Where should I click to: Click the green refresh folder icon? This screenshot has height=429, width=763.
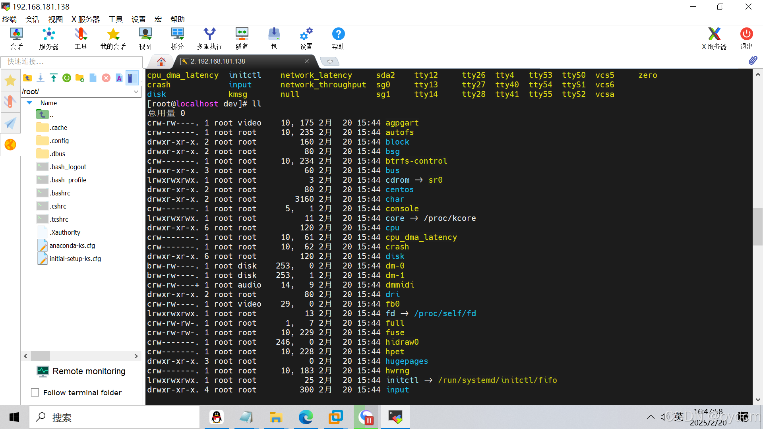coord(67,78)
